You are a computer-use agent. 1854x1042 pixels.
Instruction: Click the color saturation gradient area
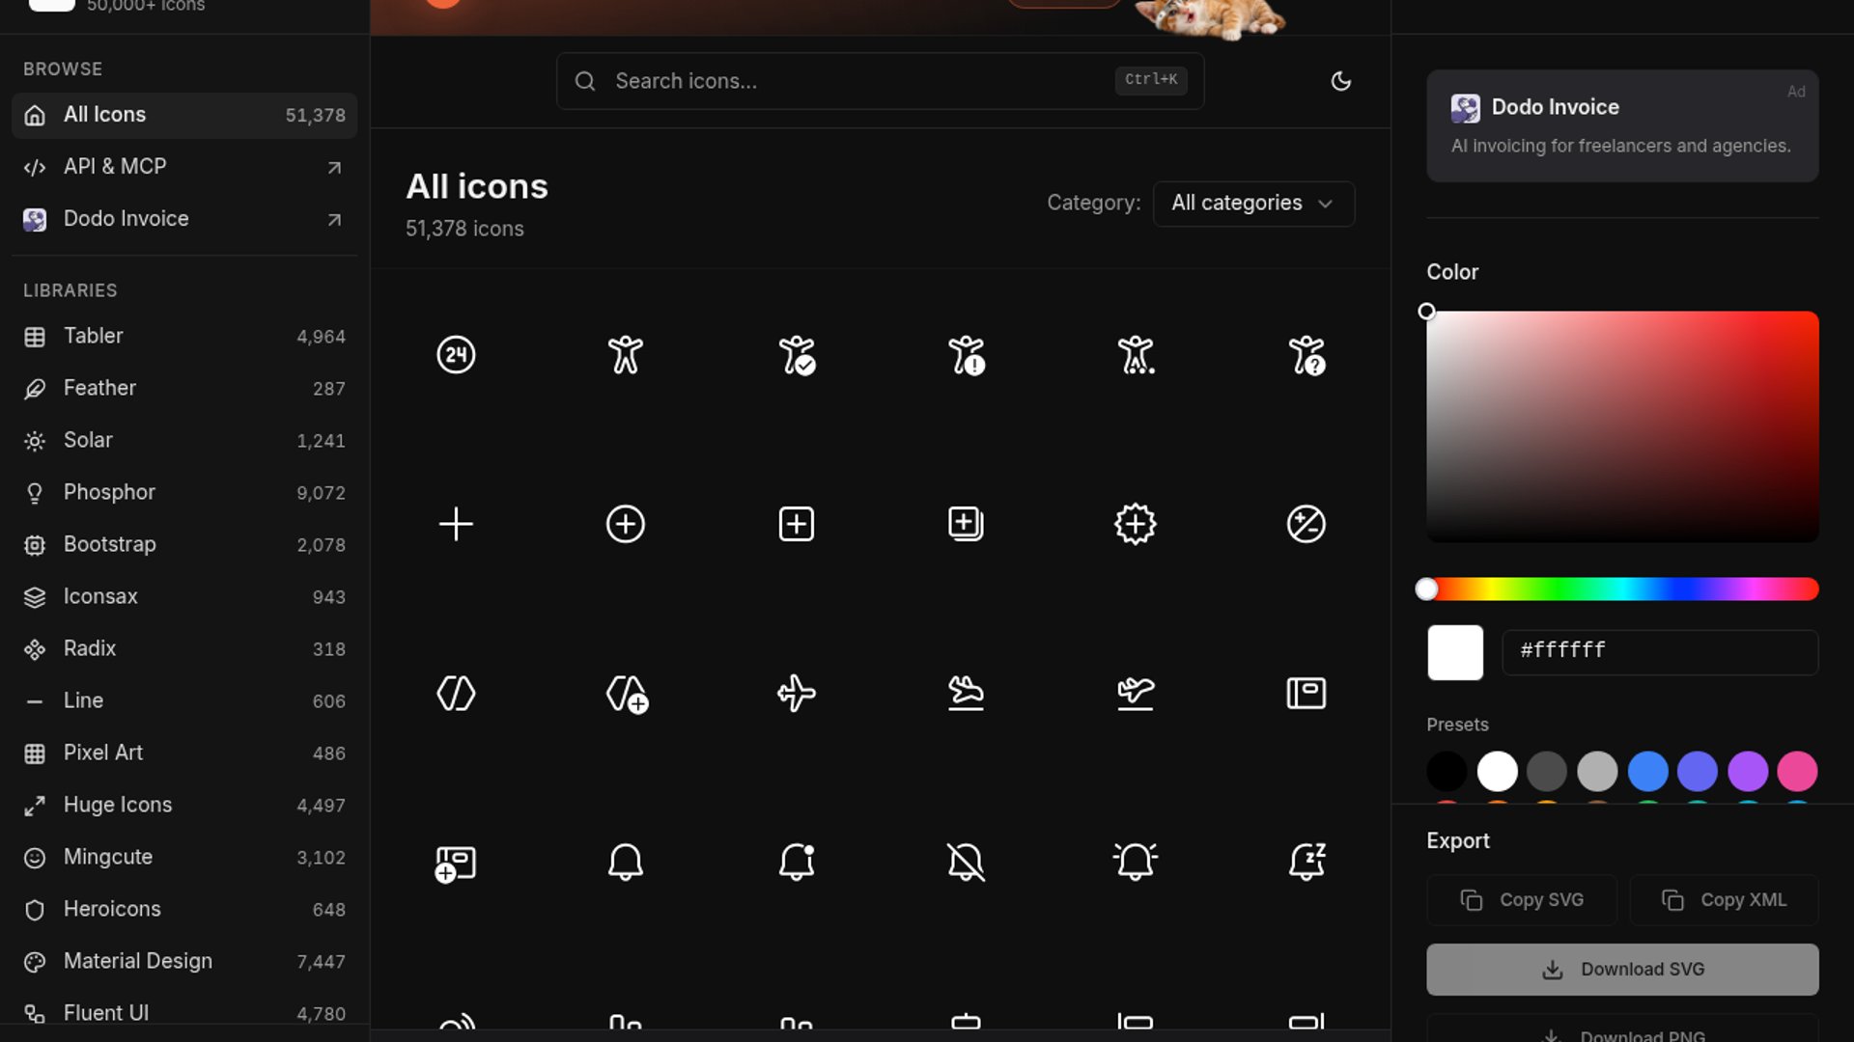click(x=1623, y=426)
